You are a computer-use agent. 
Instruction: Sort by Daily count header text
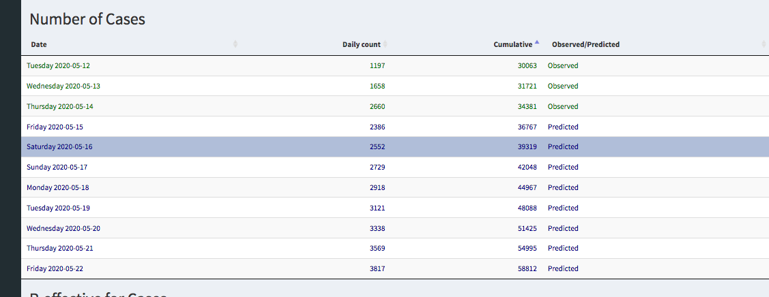(x=361, y=44)
